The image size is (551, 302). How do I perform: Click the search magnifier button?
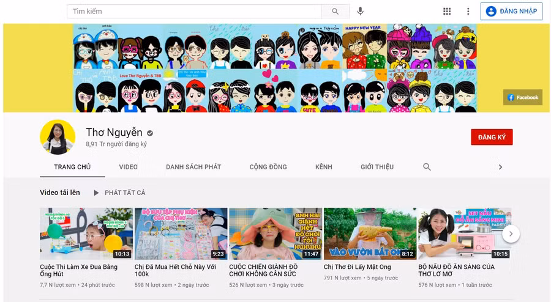(x=335, y=11)
